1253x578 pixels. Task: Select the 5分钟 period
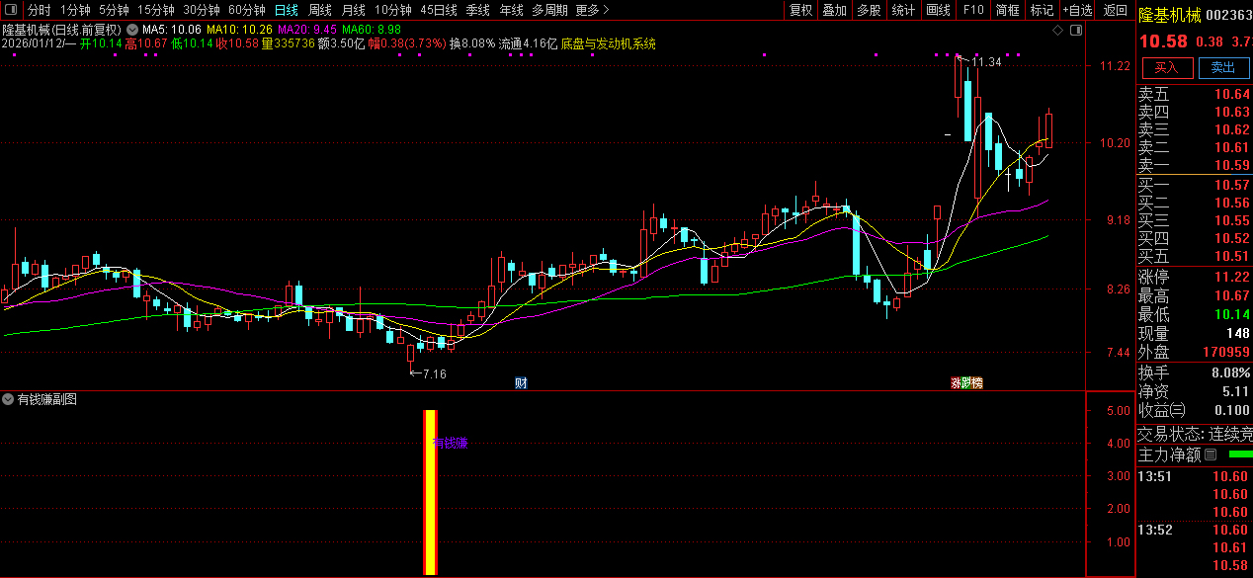pyautogui.click(x=114, y=10)
